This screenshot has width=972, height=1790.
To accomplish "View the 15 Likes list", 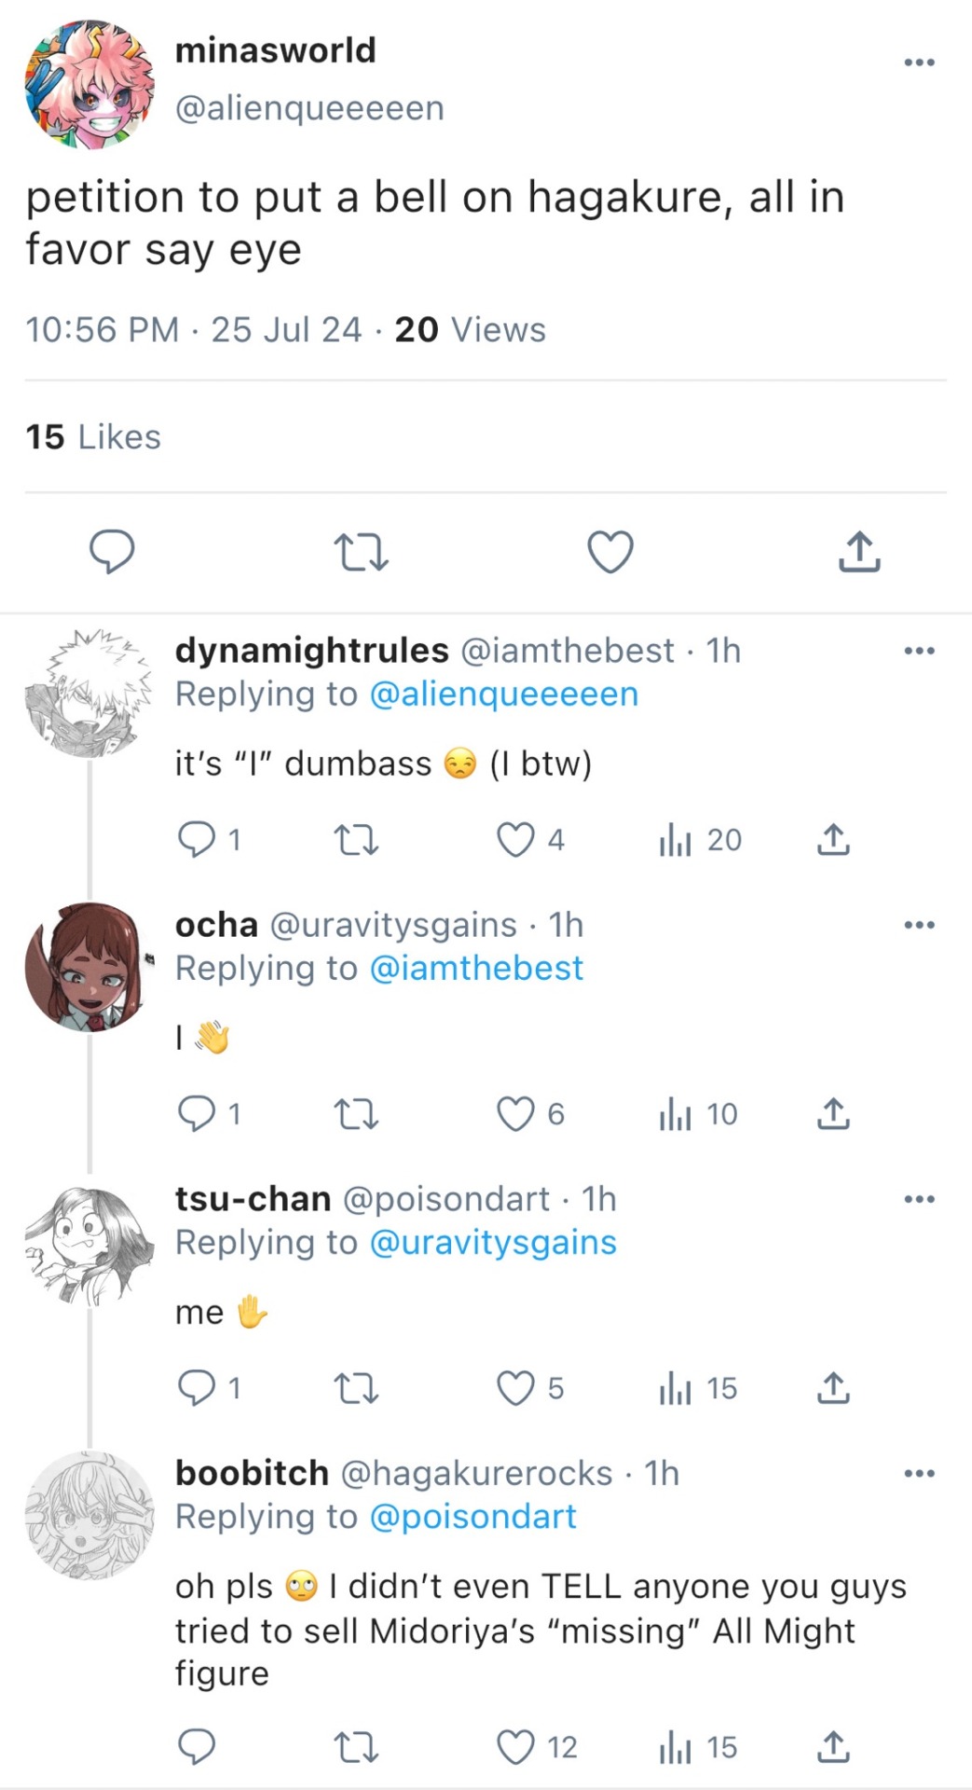I will click(x=93, y=437).
